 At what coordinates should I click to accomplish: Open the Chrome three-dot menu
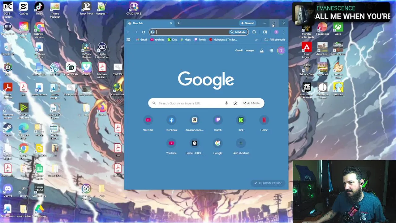[x=283, y=32]
